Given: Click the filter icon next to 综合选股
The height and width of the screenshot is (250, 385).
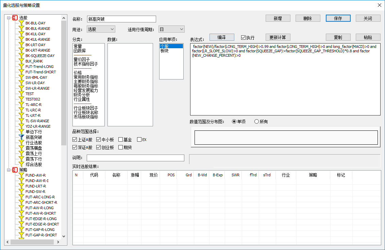Looking at the screenshot, I should point(21,164).
